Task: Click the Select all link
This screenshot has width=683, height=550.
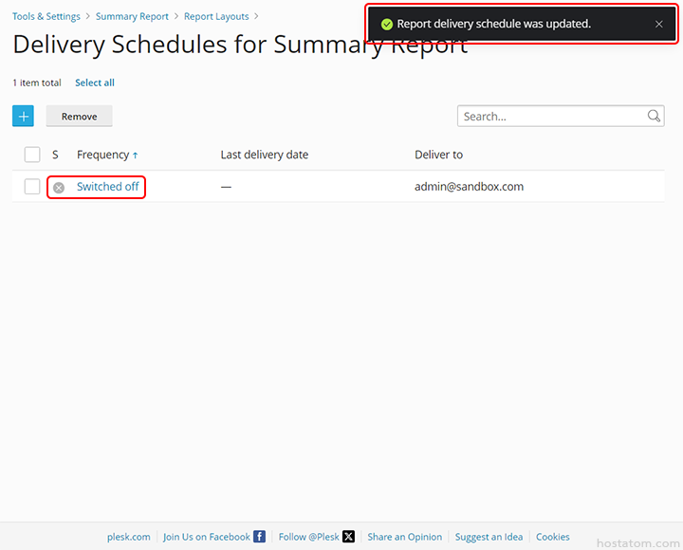Action: (x=95, y=82)
